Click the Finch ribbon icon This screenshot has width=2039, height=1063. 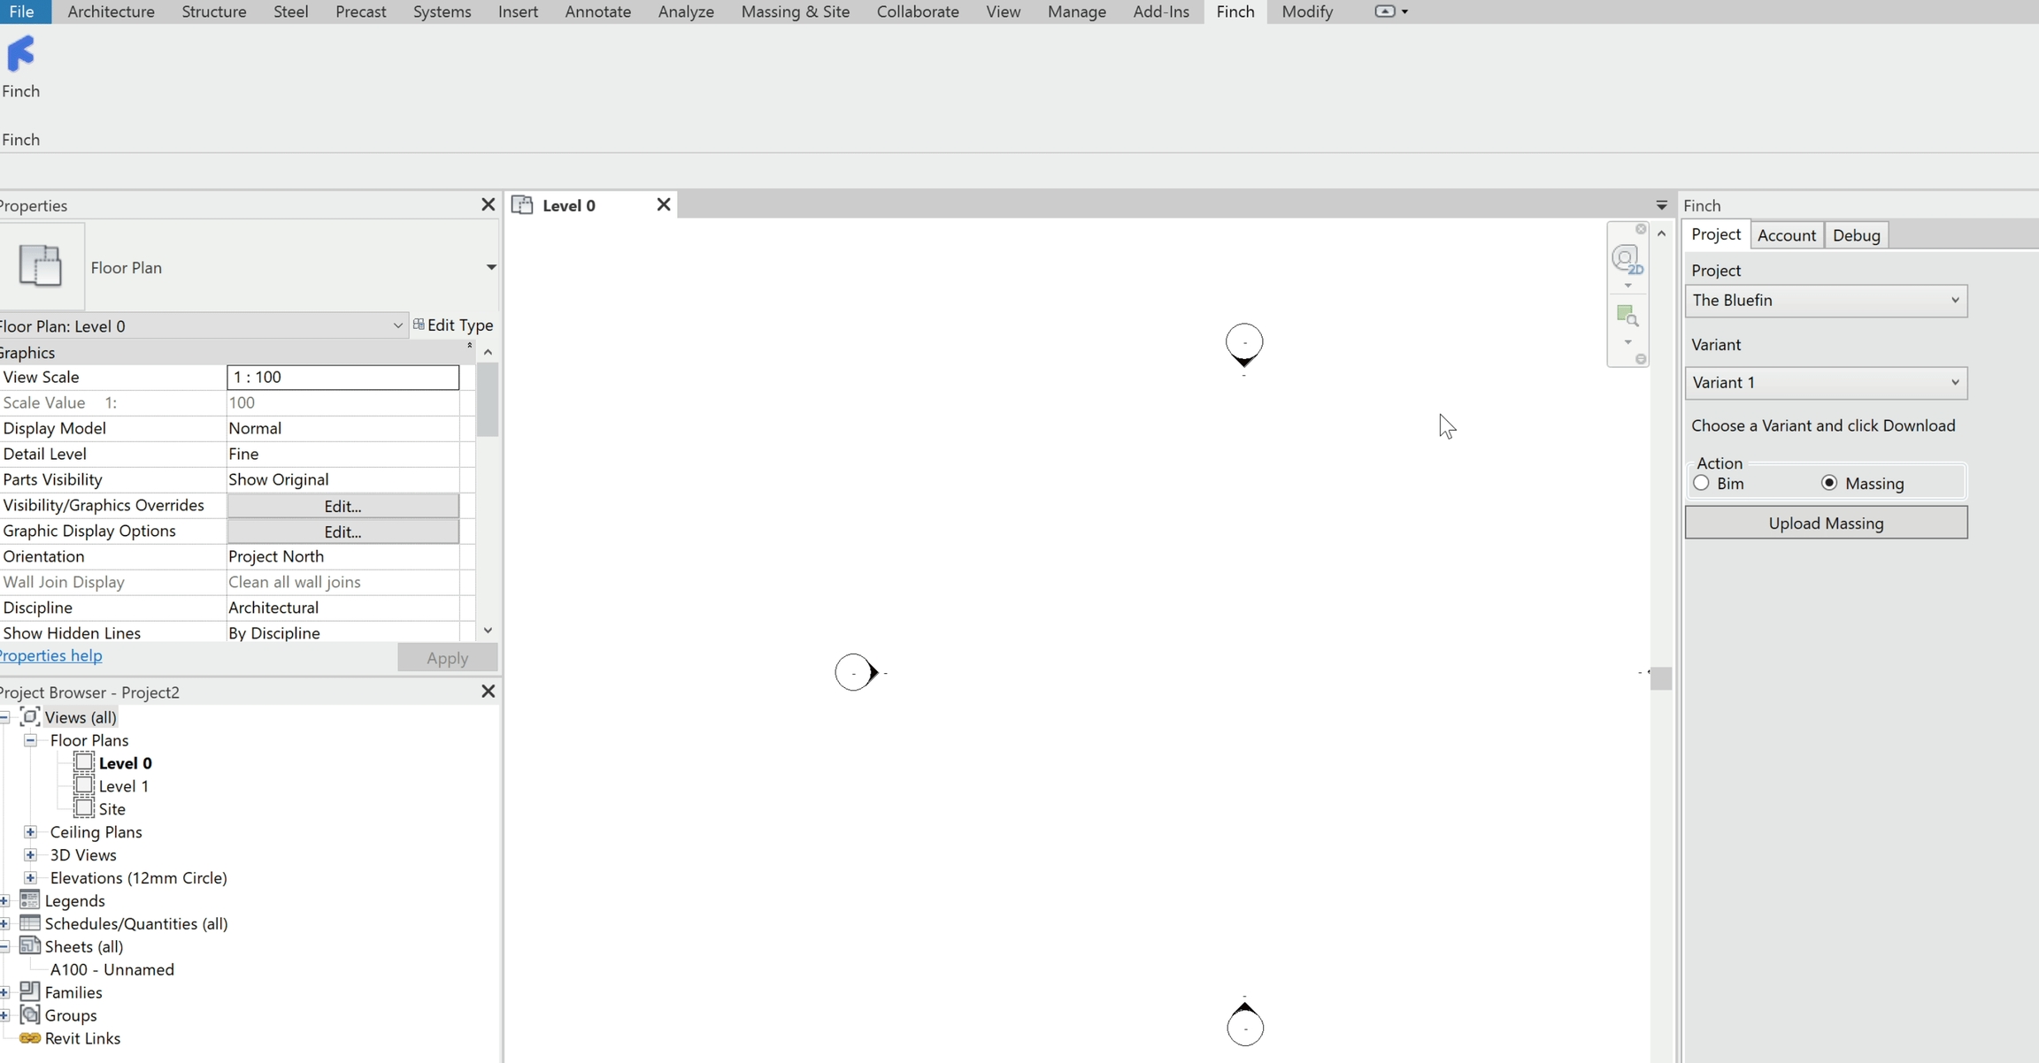[x=20, y=55]
